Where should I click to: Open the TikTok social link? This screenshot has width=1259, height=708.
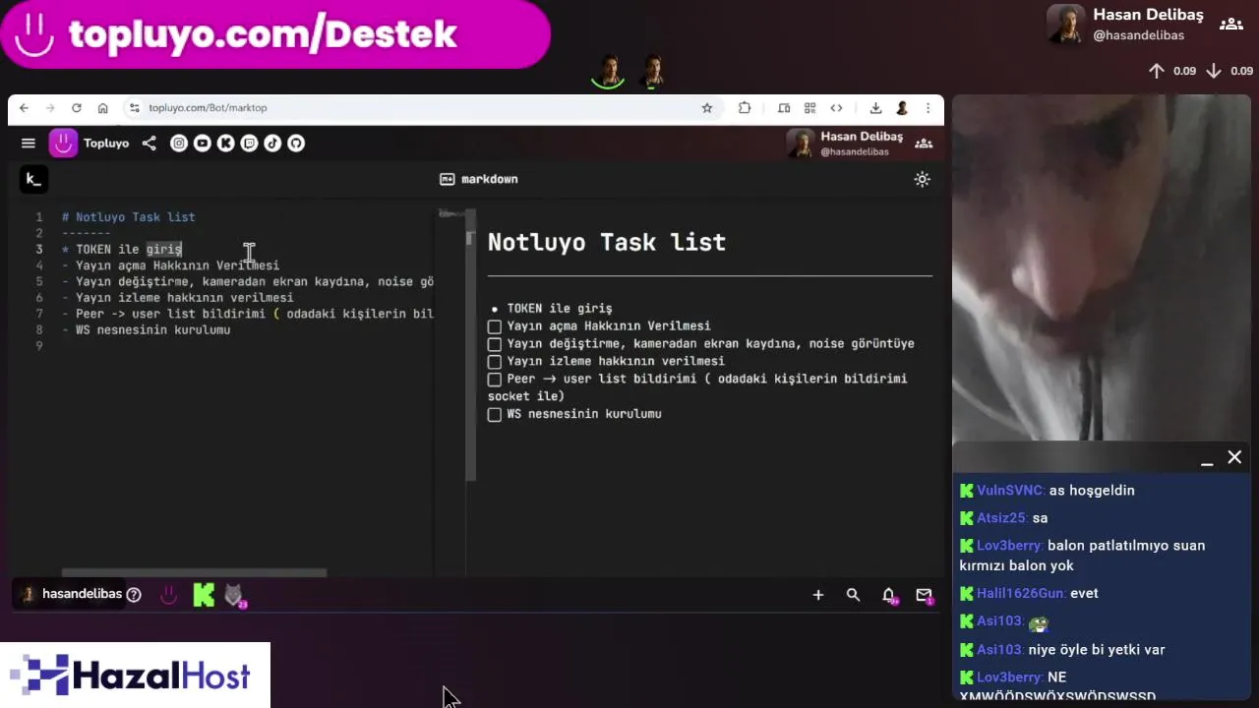tap(272, 144)
